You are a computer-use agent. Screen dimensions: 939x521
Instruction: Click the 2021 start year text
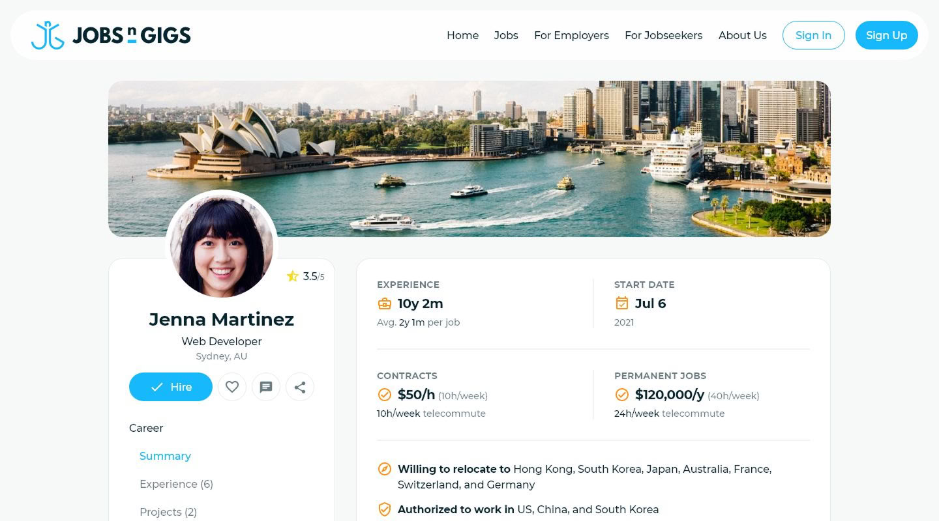click(624, 322)
